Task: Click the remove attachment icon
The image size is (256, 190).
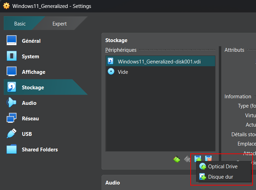Action: pos(208,159)
